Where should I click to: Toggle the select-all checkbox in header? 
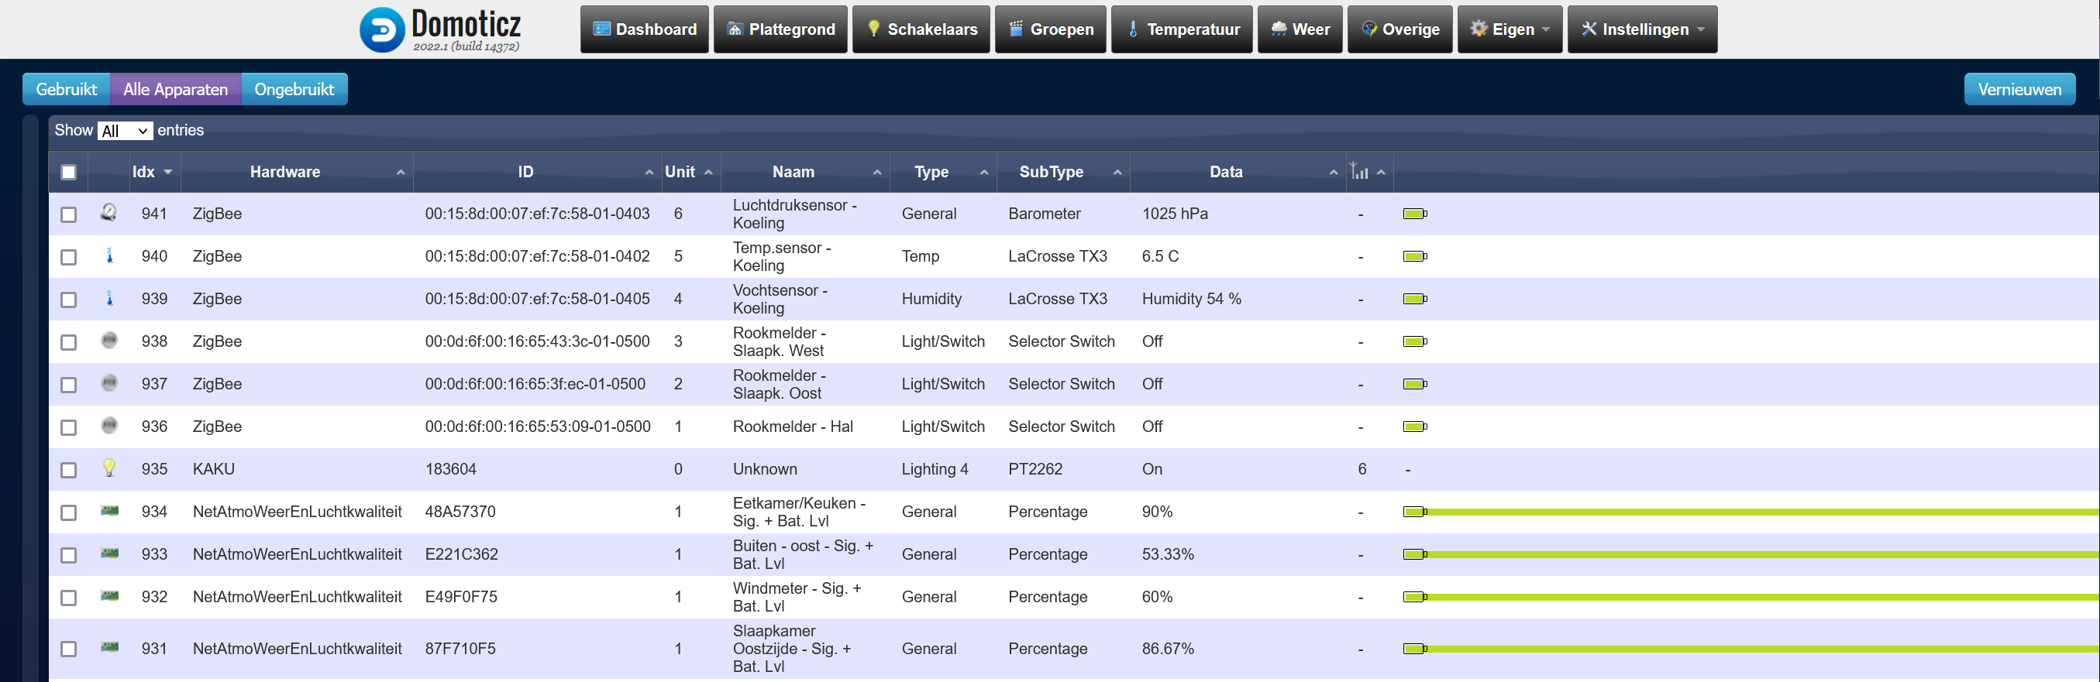[x=68, y=172]
